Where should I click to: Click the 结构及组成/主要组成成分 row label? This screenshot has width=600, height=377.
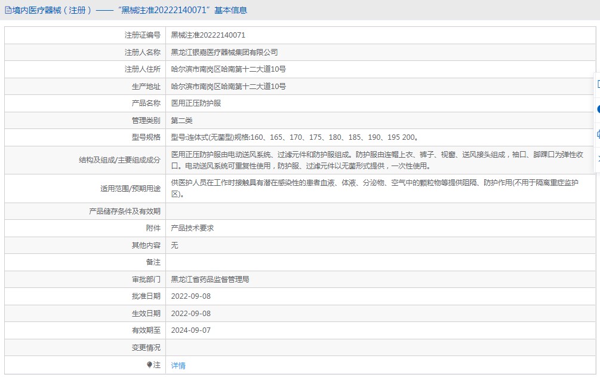tap(120, 160)
